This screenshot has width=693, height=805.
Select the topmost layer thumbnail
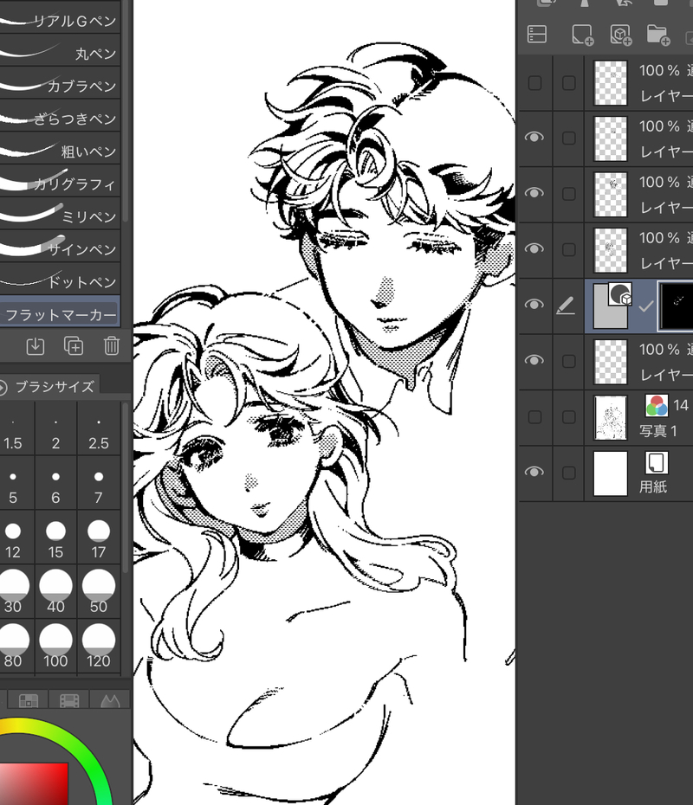(x=611, y=82)
